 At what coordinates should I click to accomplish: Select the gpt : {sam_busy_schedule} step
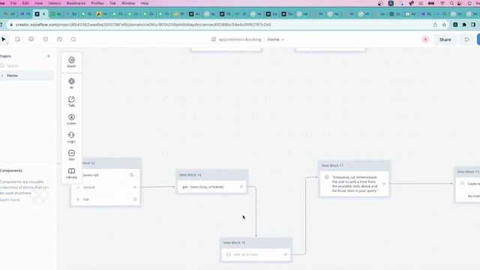point(212,187)
